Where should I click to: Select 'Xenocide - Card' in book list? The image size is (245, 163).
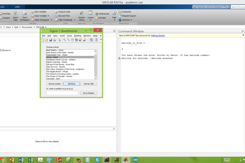[70, 79]
